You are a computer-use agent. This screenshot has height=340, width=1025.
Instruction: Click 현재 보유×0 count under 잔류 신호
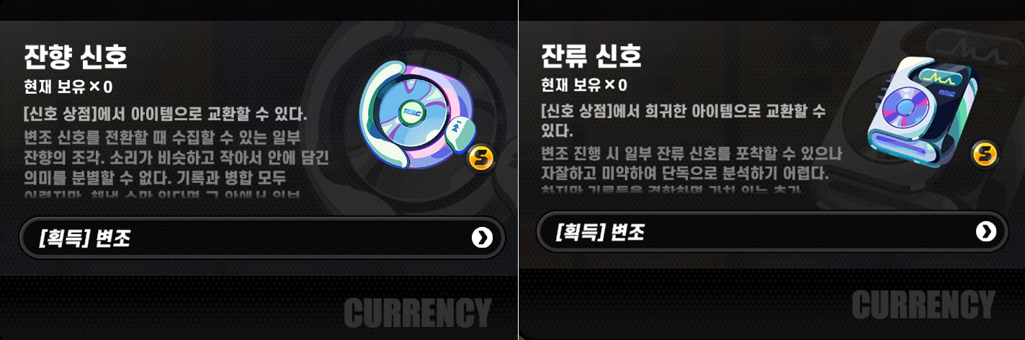pos(584,85)
